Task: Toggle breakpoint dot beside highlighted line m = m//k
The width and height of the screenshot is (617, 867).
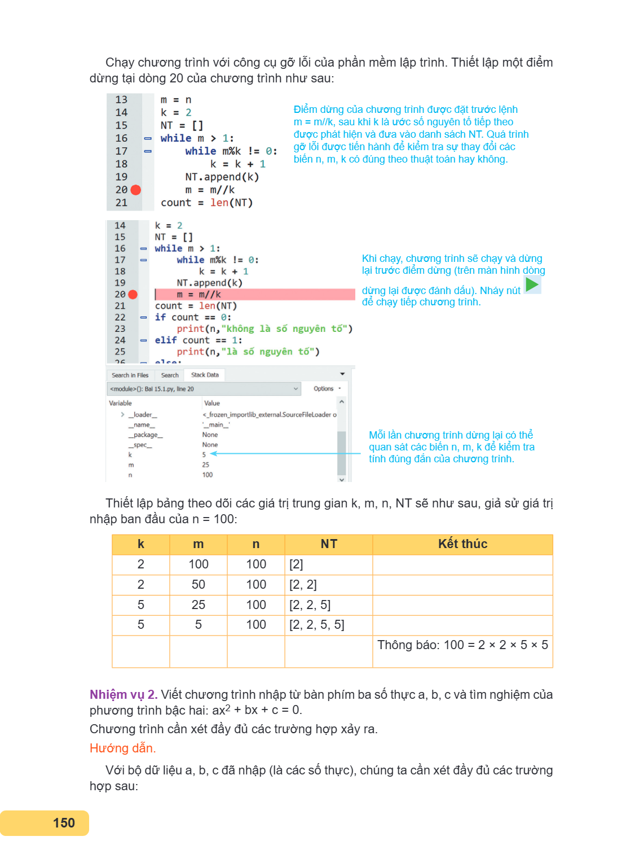Action: pyautogui.click(x=133, y=294)
